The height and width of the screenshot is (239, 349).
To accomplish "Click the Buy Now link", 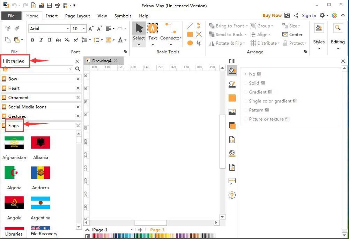I will click(x=272, y=15).
